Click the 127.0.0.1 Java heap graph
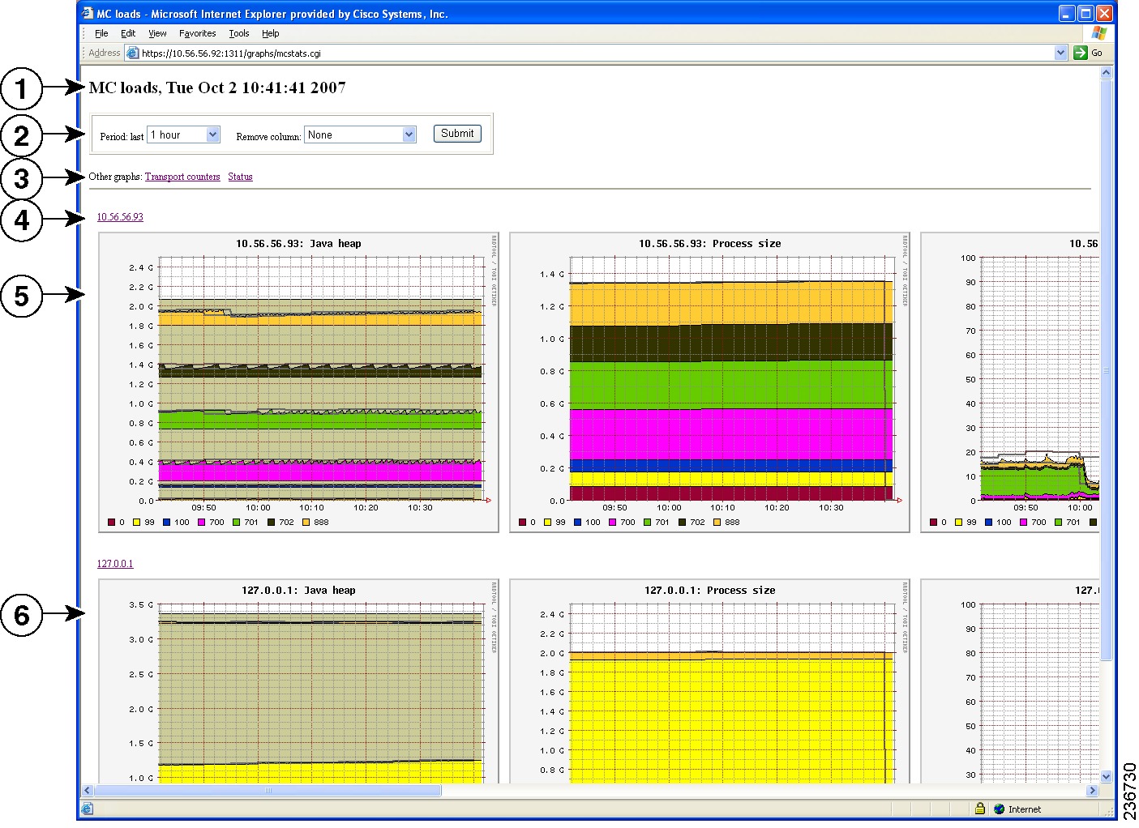 [298, 681]
